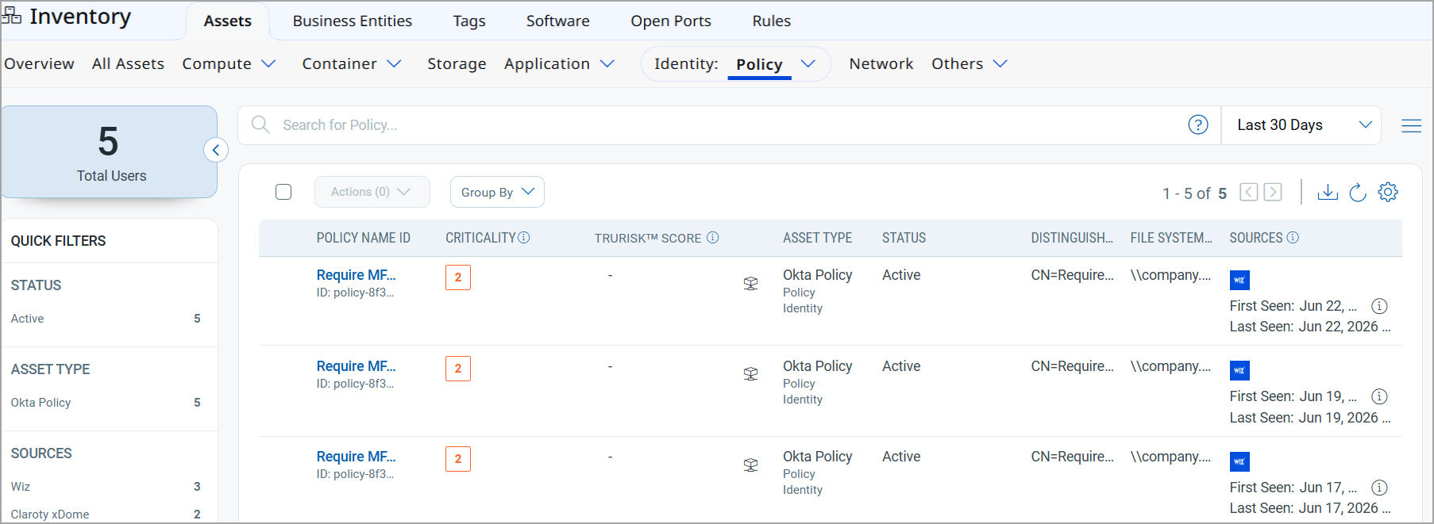Image resolution: width=1434 pixels, height=524 pixels.
Task: Open the Actions (0) dropdown
Action: (x=372, y=192)
